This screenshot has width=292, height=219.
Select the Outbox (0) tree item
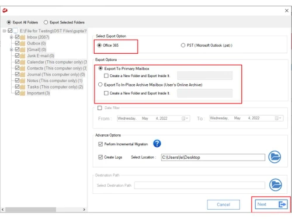(x=36, y=43)
